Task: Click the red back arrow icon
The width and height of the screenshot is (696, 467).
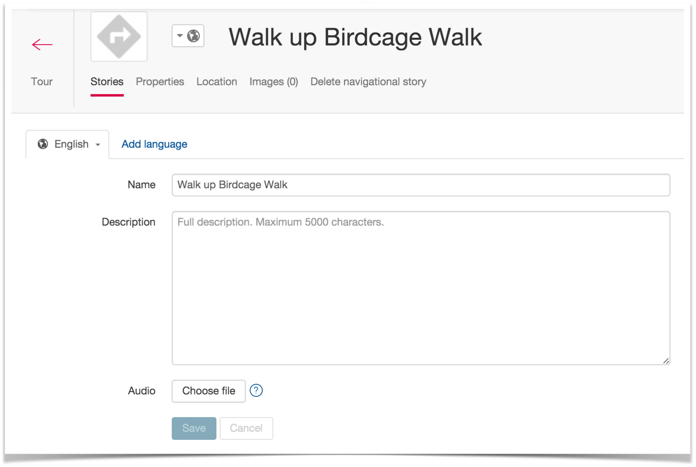Action: (x=42, y=45)
